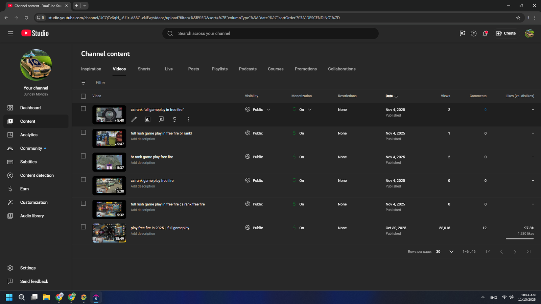Viewport: 541px width, 304px height.
Task: Click the likes ratio bar of the last video
Action: (x=520, y=238)
